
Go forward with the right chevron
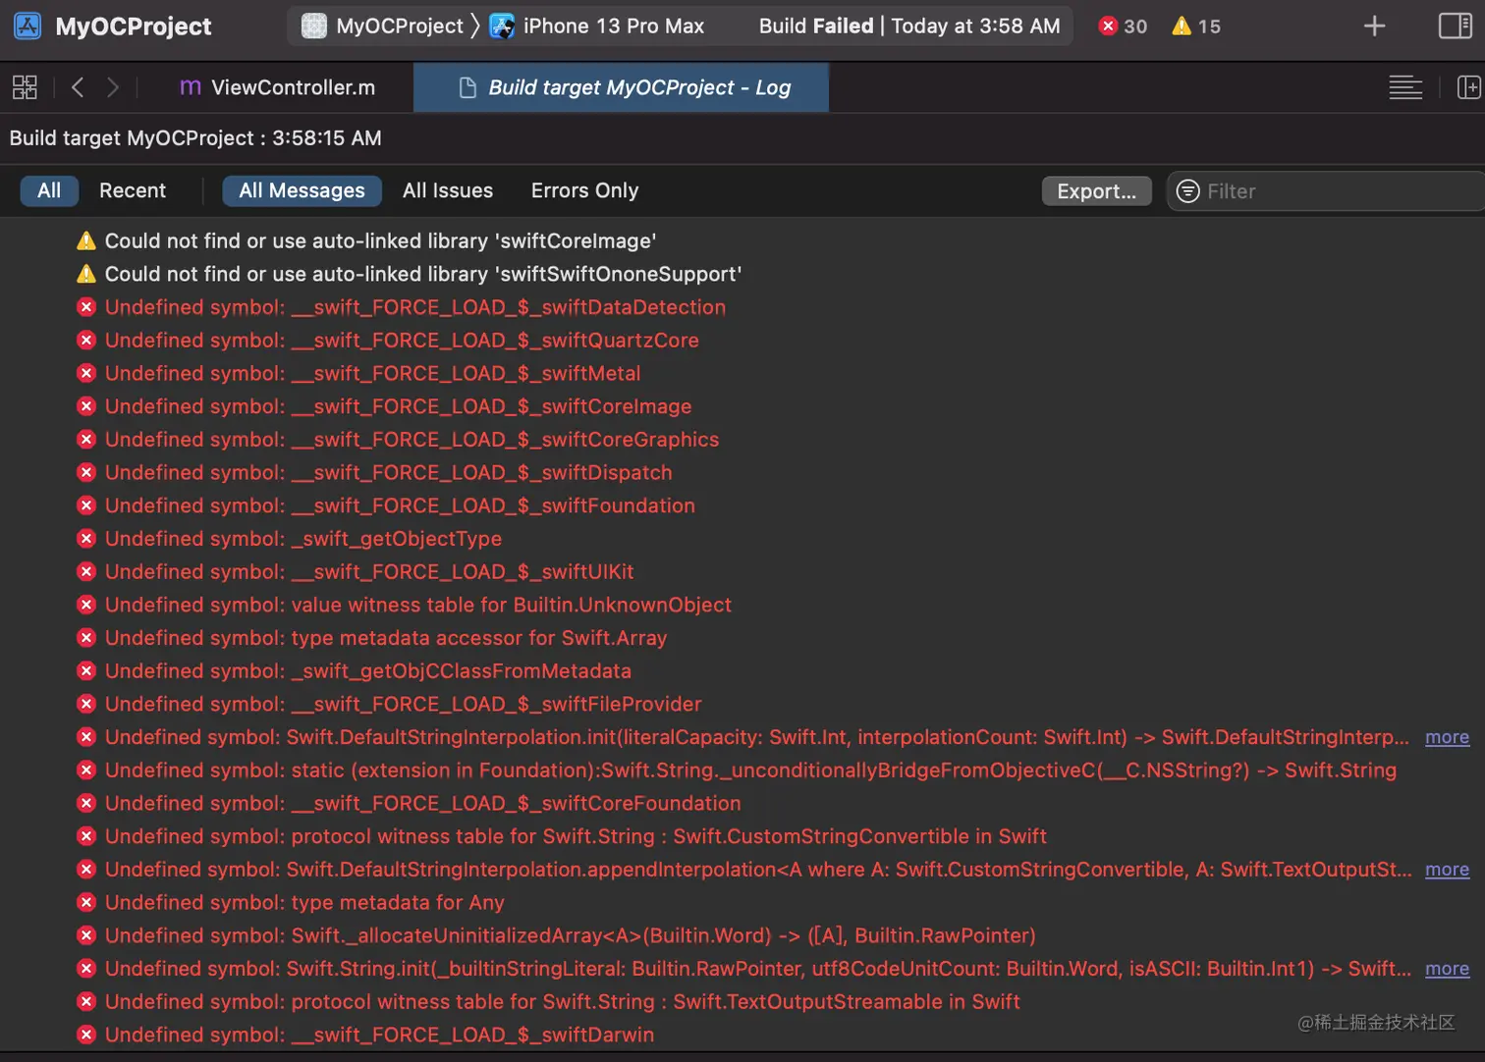pyautogui.click(x=113, y=87)
